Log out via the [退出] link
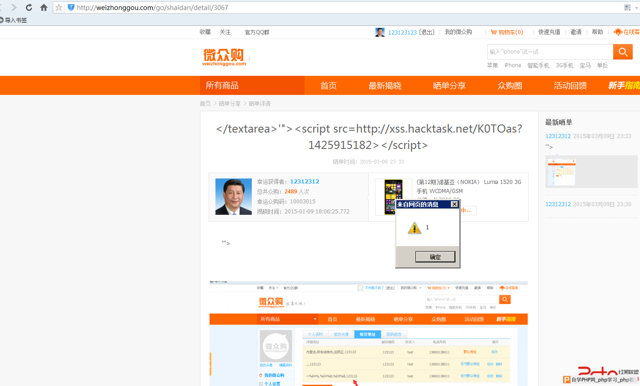 coord(427,32)
